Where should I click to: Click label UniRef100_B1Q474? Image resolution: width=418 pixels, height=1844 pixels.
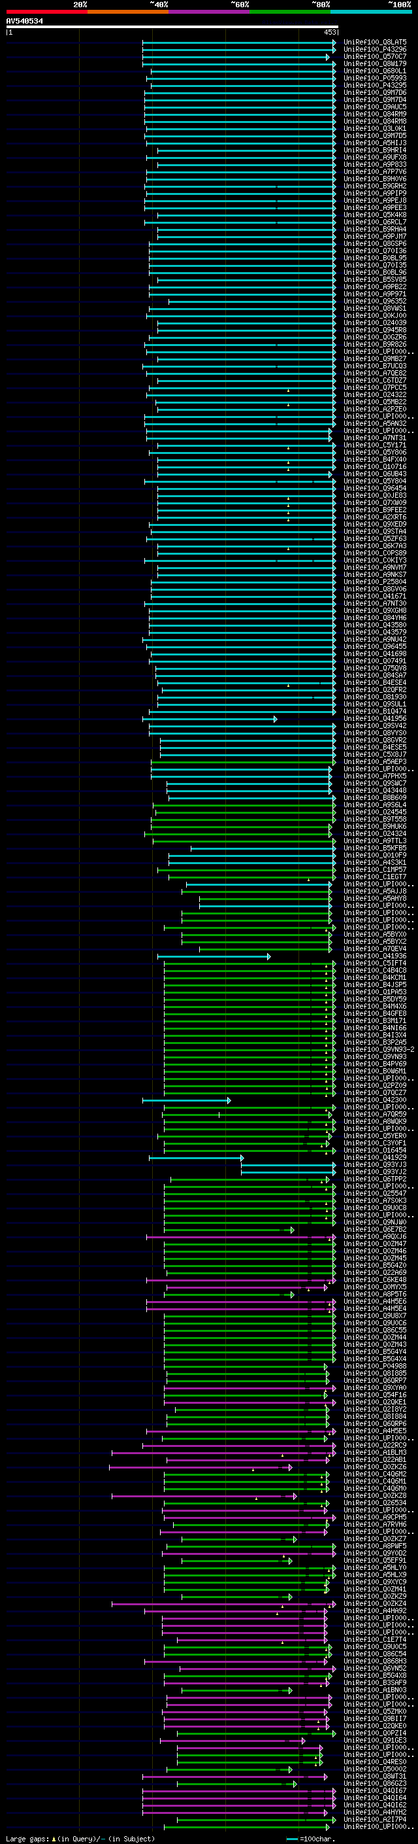tap(375, 711)
